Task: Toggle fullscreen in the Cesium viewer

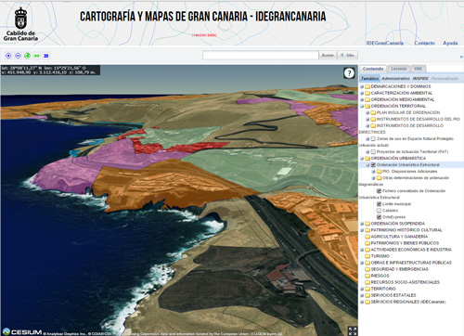Action: click(353, 330)
